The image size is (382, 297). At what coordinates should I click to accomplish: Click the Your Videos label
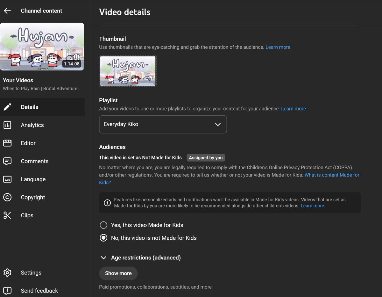[18, 80]
